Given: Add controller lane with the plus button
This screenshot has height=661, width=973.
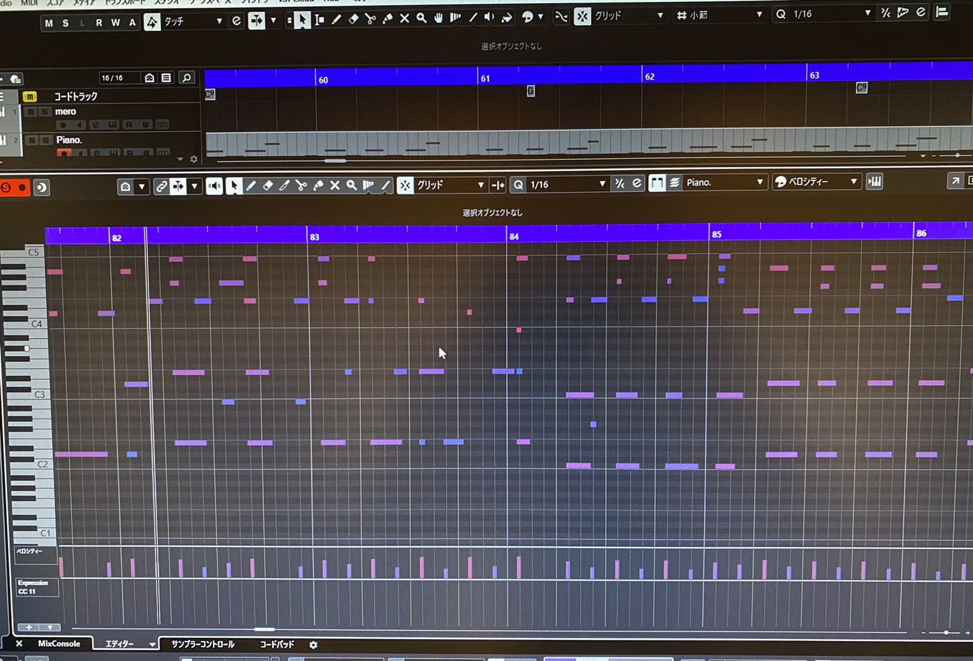Looking at the screenshot, I should click(x=28, y=627).
